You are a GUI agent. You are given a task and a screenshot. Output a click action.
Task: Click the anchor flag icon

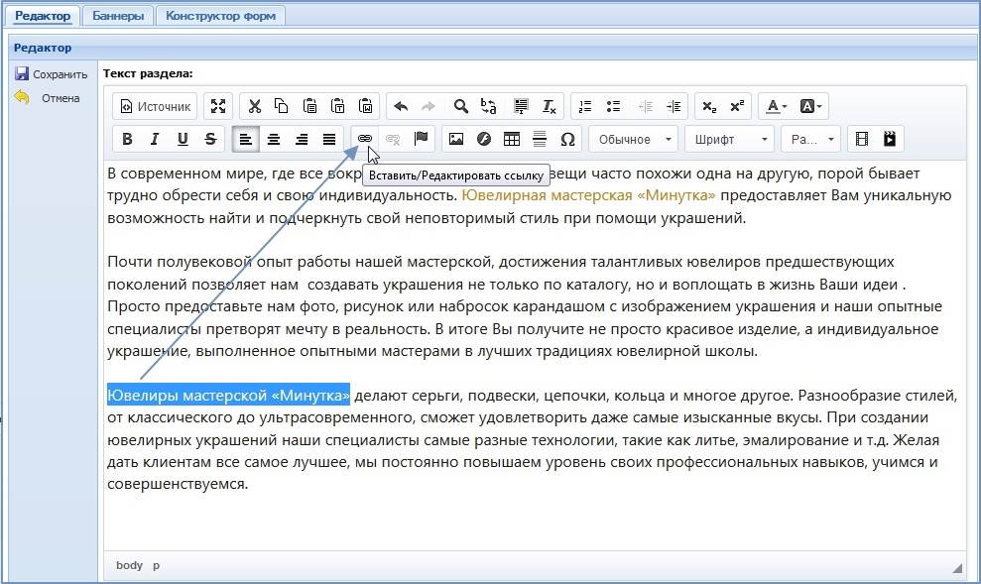click(x=421, y=139)
